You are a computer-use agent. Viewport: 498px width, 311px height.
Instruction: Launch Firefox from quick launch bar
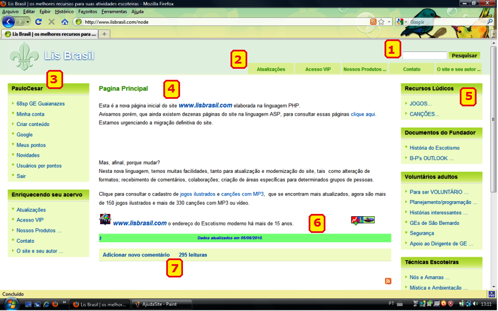55,304
